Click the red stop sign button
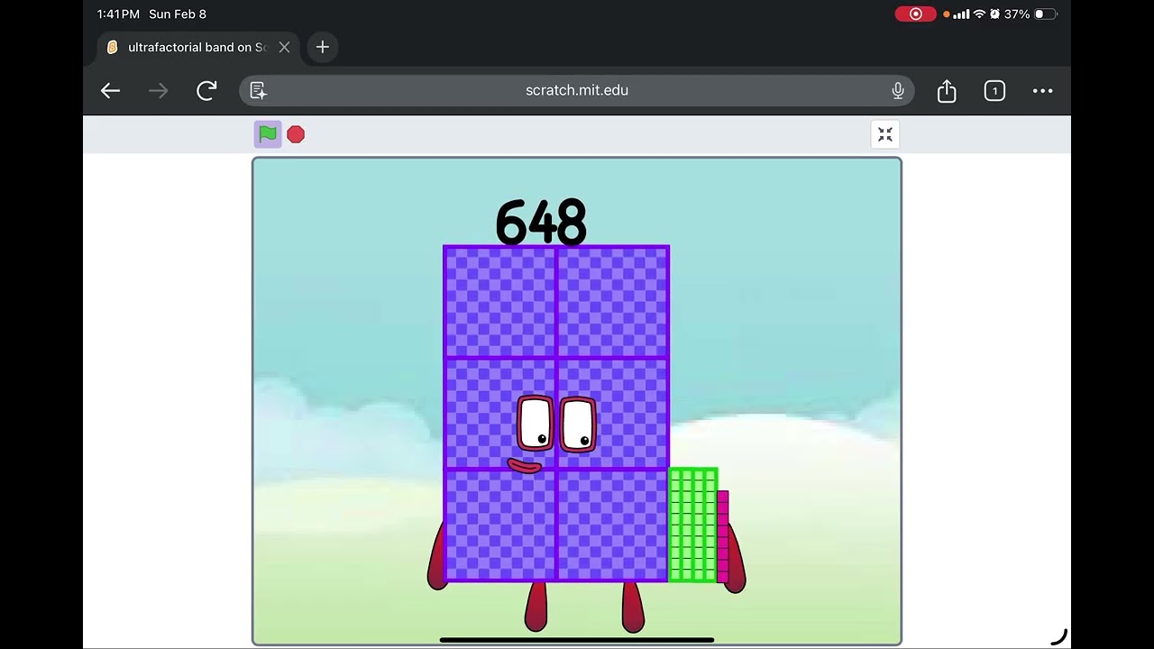This screenshot has height=649, width=1154. 296,134
